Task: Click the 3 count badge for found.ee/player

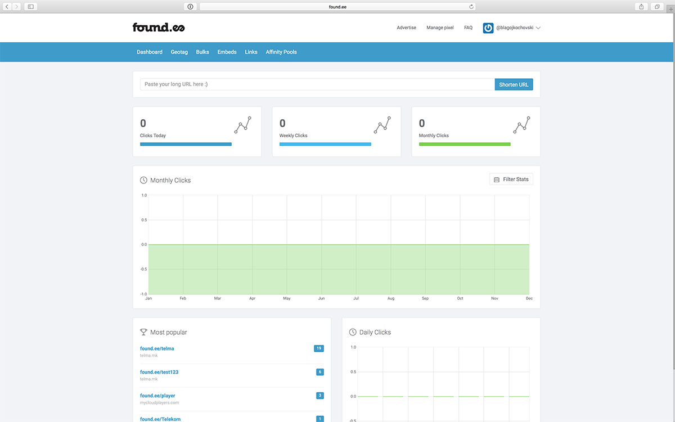Action: tap(320, 396)
